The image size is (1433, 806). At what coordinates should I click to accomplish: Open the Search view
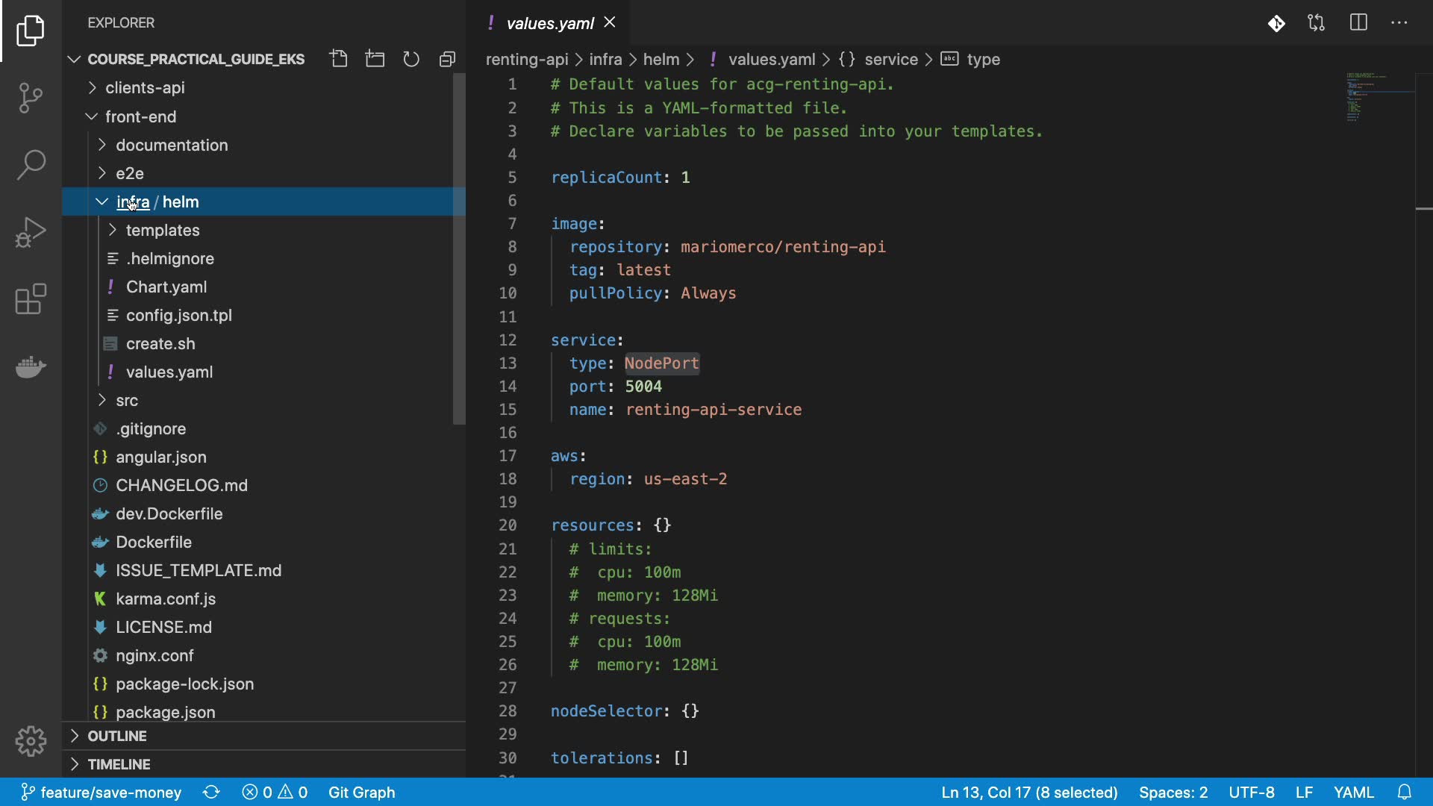pos(31,164)
